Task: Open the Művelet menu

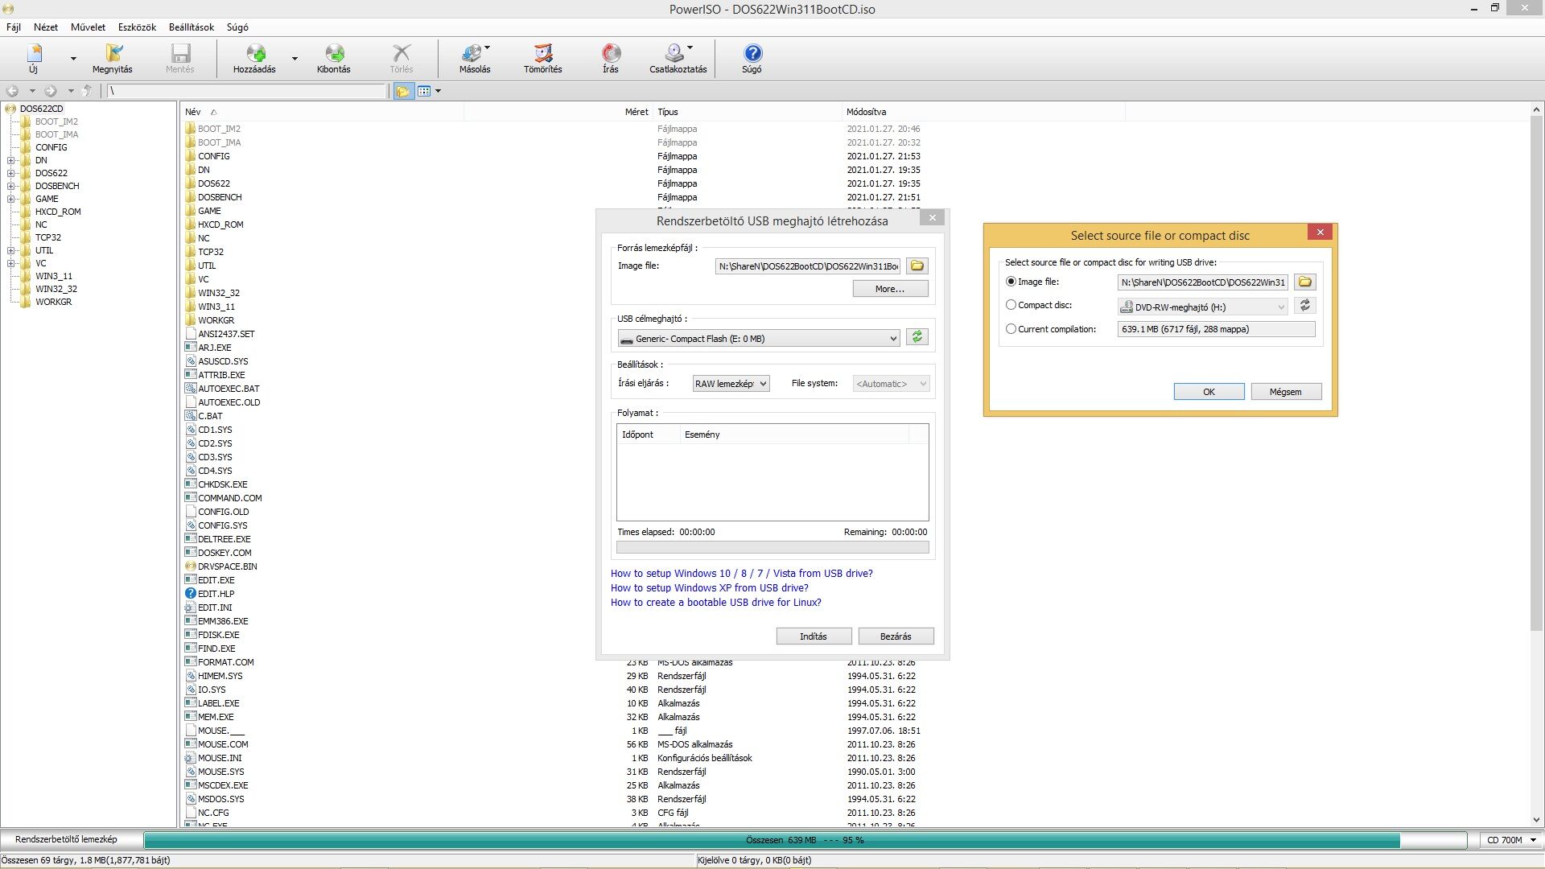Action: click(88, 27)
